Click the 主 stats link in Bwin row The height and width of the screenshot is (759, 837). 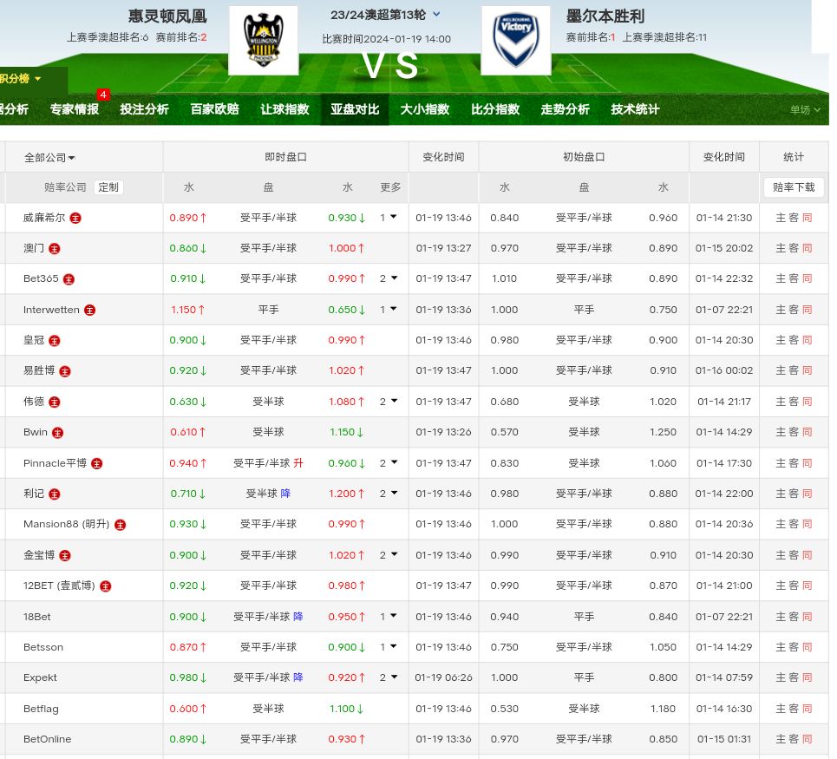click(780, 432)
